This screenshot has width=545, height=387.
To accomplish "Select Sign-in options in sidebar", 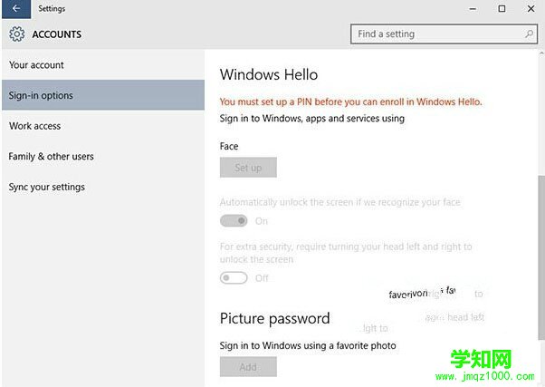I will click(42, 95).
